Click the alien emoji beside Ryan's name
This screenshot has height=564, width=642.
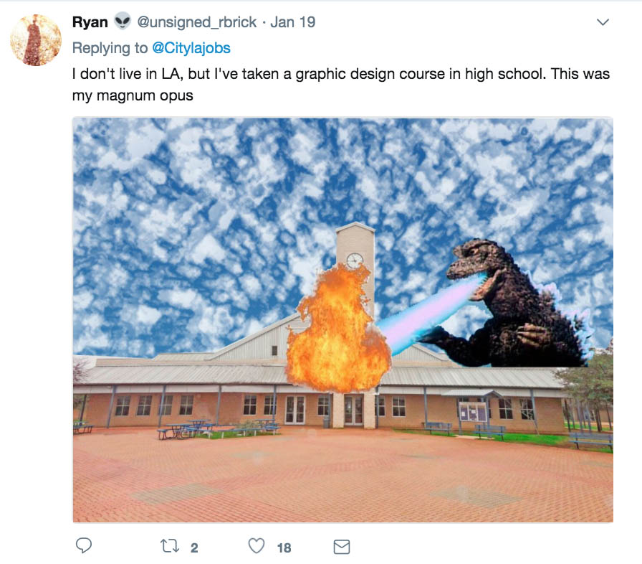coord(122,22)
